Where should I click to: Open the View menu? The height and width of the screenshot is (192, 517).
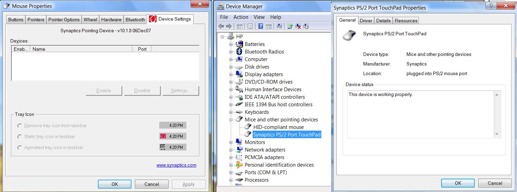pos(259,17)
